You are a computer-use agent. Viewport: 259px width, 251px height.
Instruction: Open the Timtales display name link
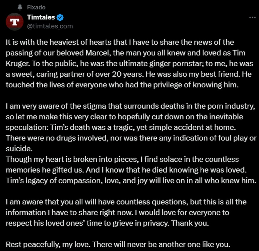[41, 18]
